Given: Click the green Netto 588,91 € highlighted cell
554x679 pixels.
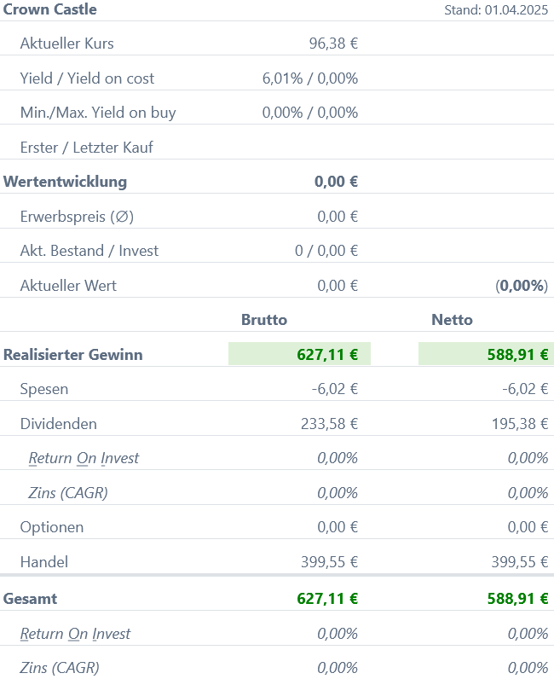Looking at the screenshot, I should [x=486, y=354].
